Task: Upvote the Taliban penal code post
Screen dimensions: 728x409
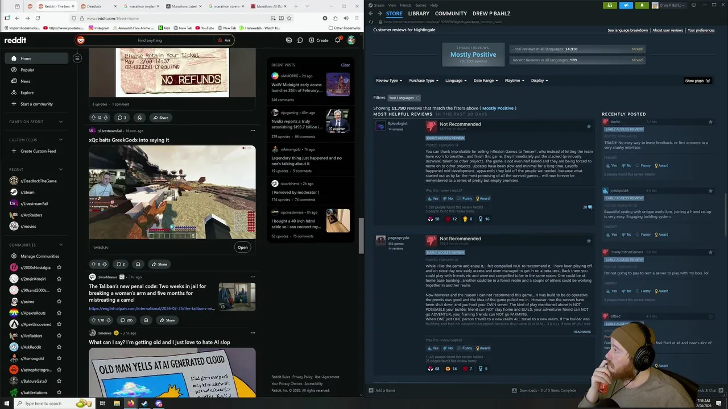Action: pos(93,320)
